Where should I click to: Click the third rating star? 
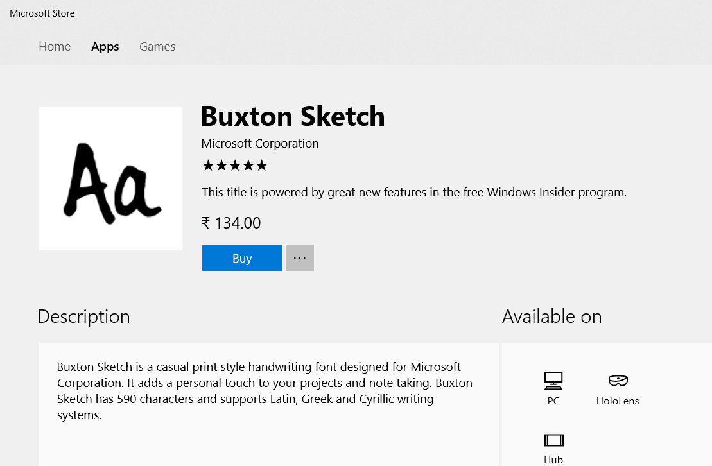(x=234, y=165)
